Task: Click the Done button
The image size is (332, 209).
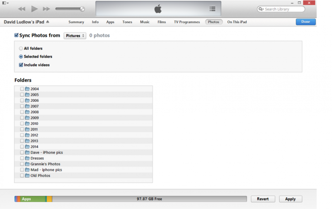Action: click(x=305, y=22)
